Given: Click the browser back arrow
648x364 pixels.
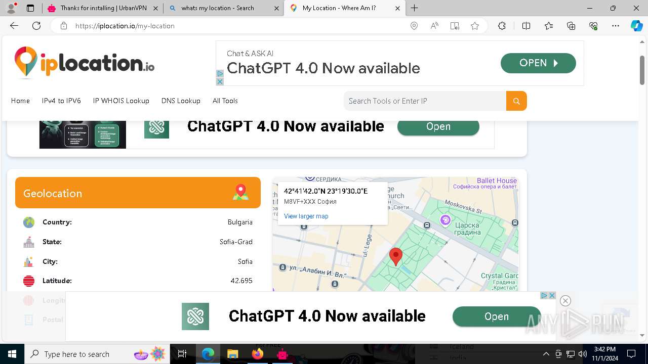Looking at the screenshot, I should pyautogui.click(x=14, y=26).
